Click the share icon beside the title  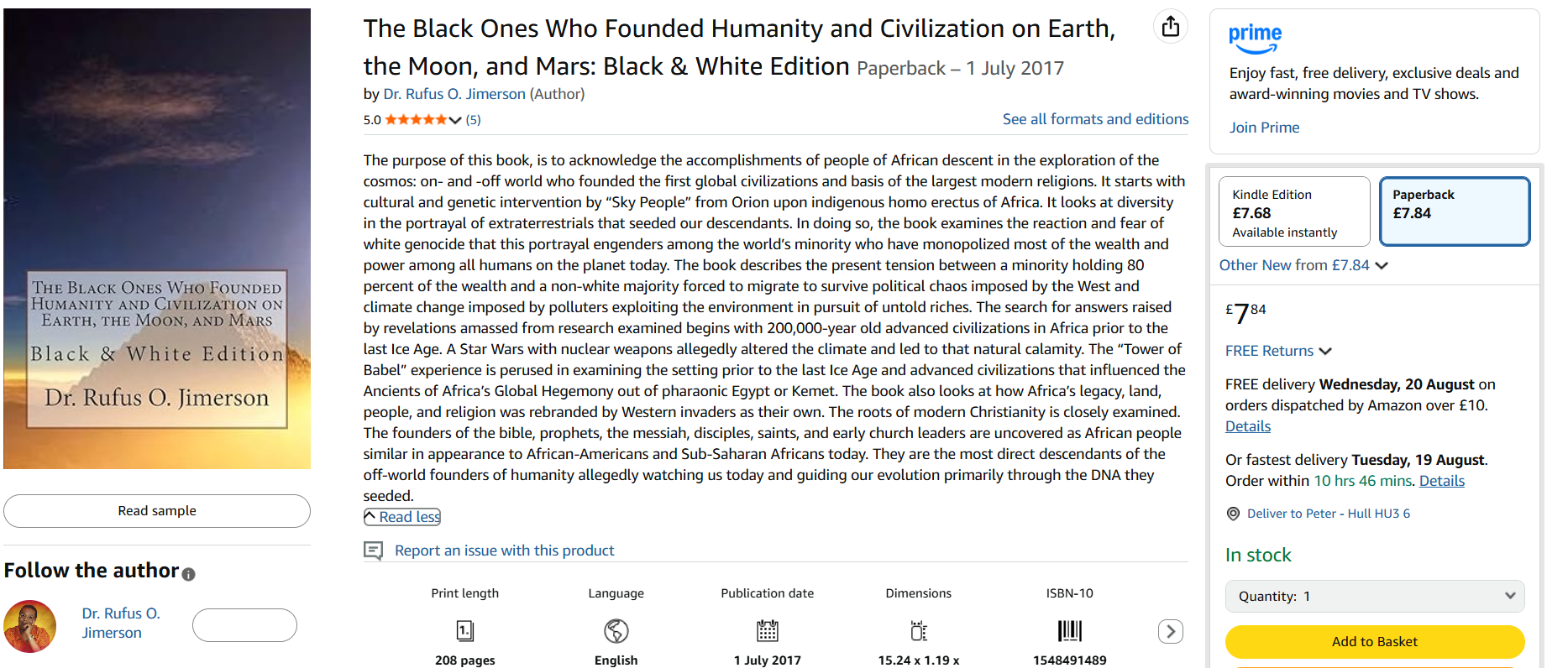click(x=1170, y=27)
